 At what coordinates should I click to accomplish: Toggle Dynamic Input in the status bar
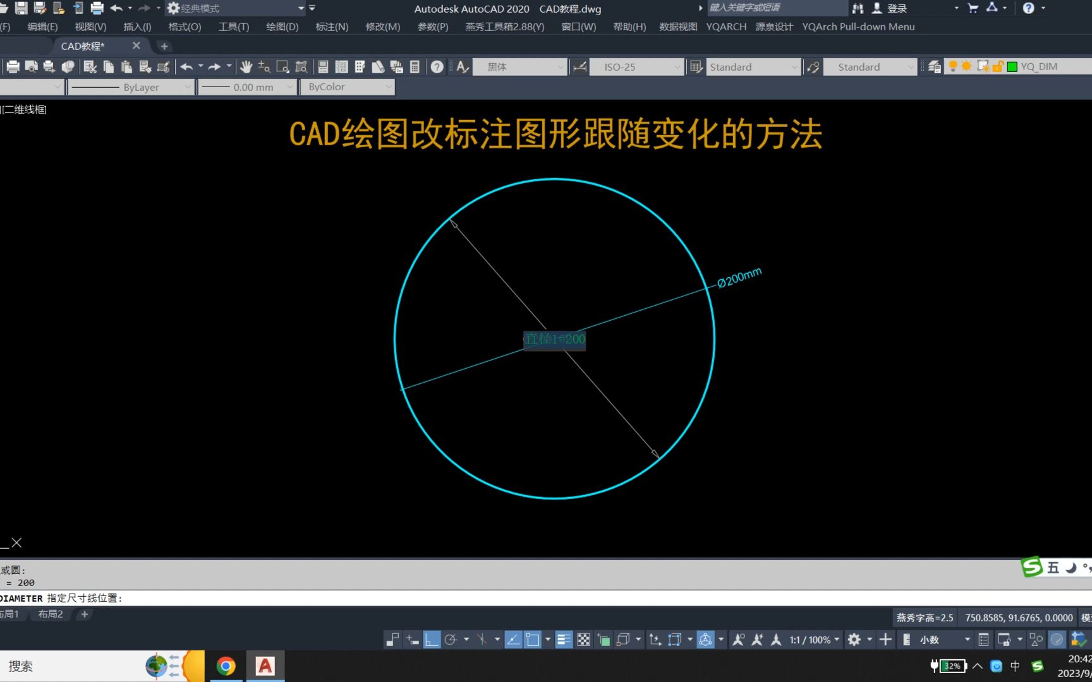tap(412, 640)
